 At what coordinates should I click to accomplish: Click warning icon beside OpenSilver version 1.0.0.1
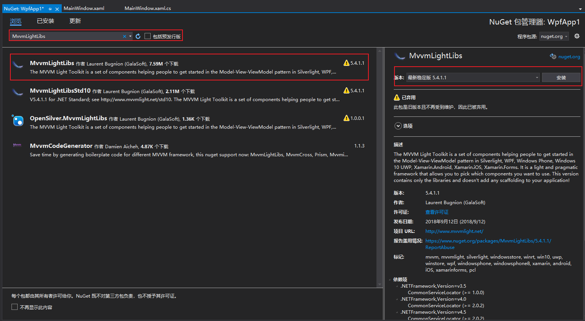coord(347,118)
